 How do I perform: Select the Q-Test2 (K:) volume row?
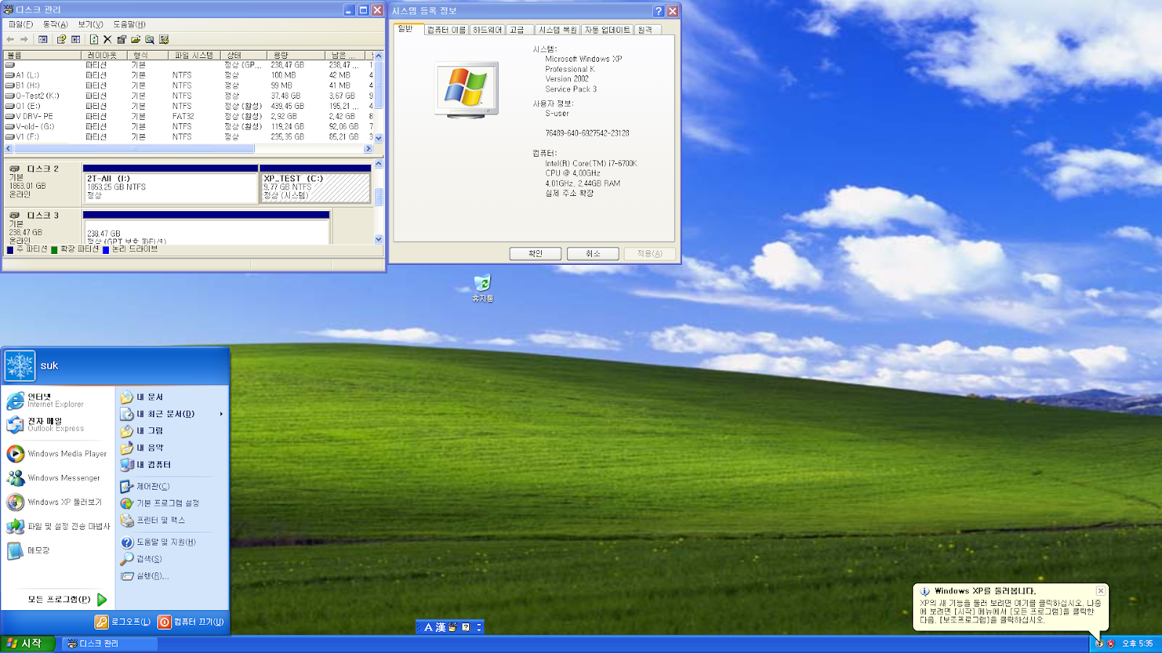pyautogui.click(x=189, y=96)
